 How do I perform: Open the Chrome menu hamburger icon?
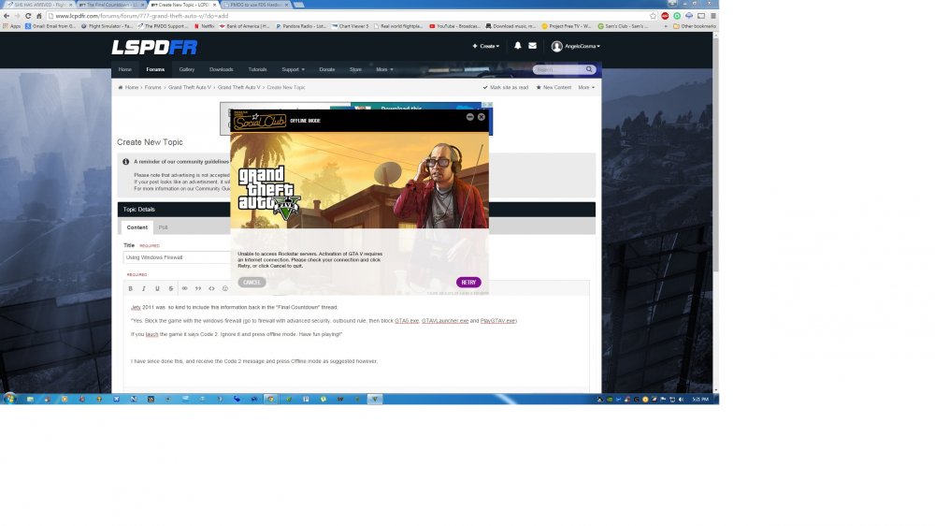click(x=713, y=16)
